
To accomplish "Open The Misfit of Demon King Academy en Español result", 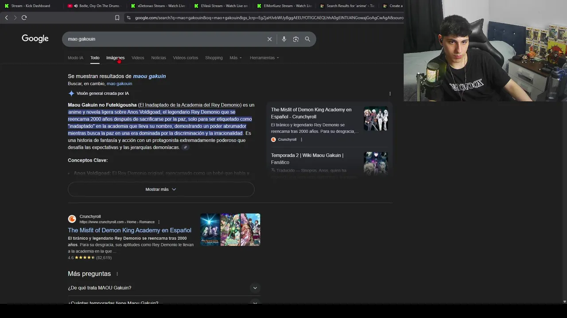I will coord(129,230).
